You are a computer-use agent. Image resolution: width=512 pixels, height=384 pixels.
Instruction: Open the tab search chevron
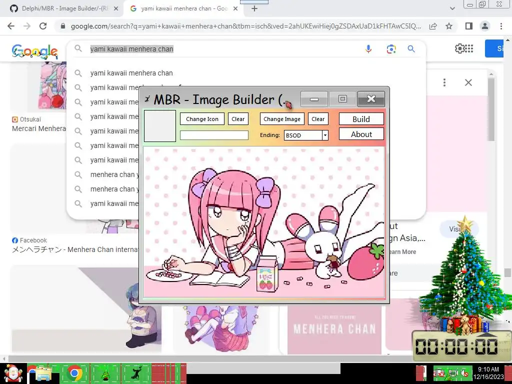click(x=452, y=8)
